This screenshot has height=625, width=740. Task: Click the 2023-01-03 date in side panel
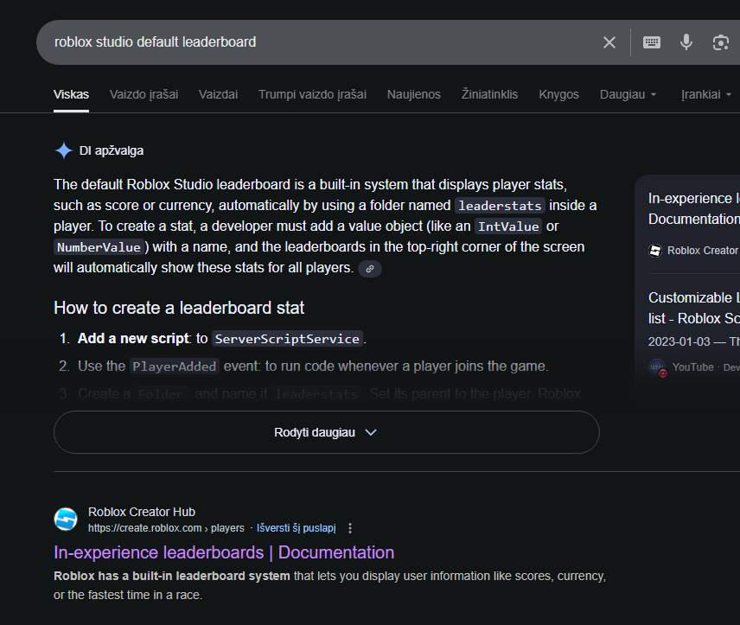point(679,341)
